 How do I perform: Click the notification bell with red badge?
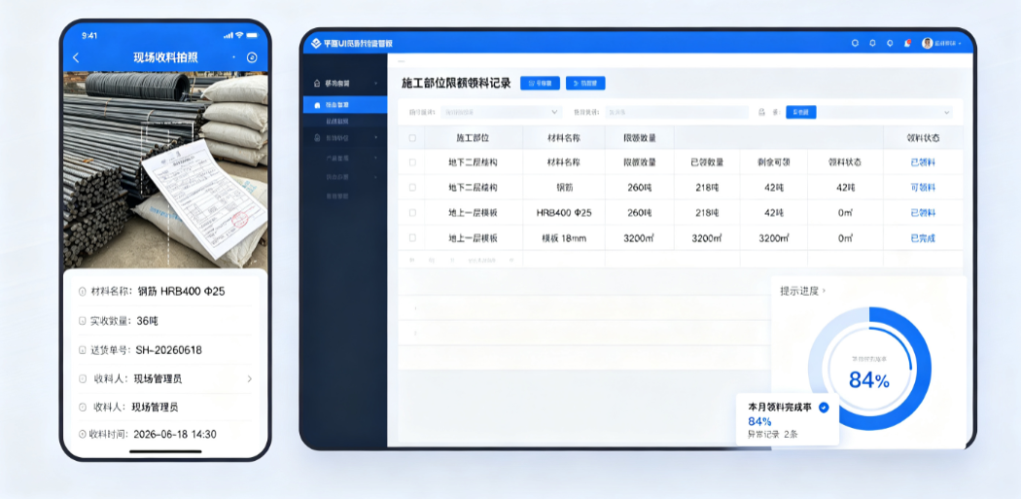click(x=907, y=43)
